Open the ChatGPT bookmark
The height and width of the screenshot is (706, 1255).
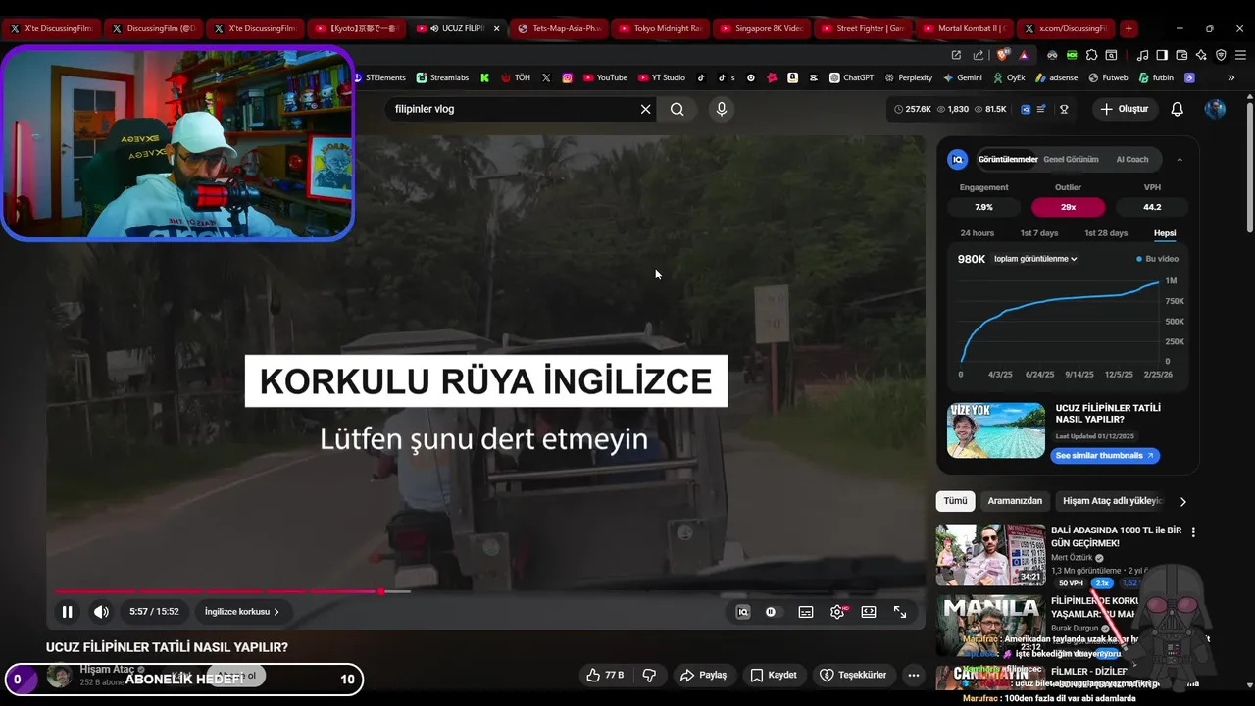(x=851, y=77)
